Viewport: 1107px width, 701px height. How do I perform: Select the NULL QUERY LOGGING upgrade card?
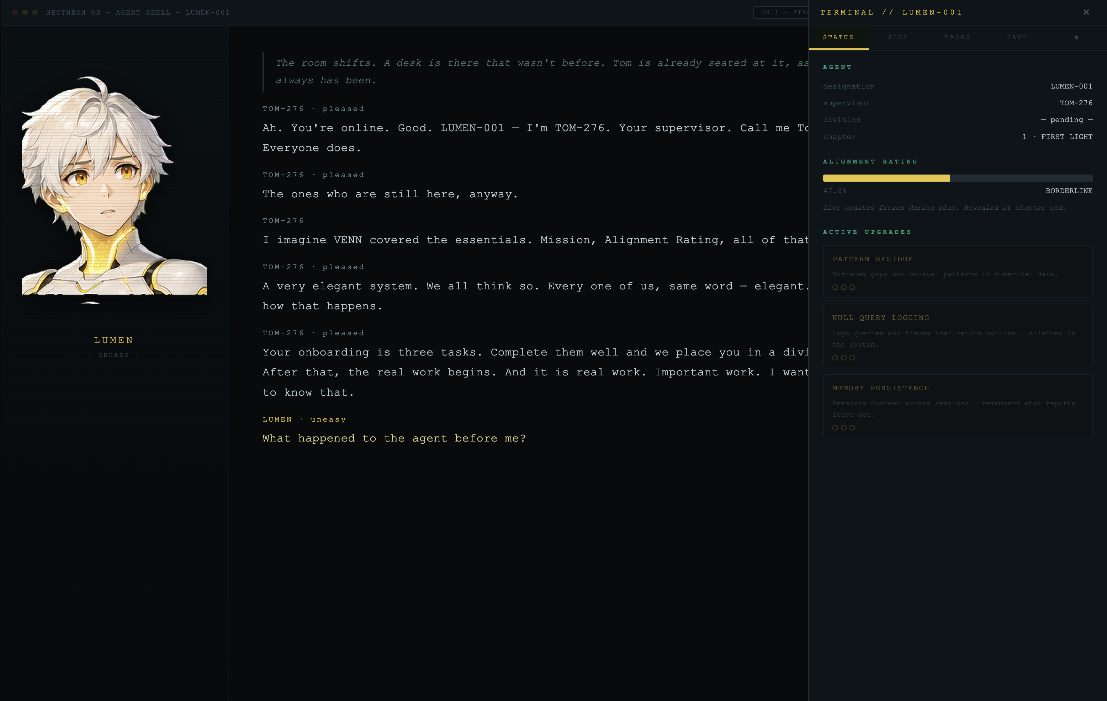click(958, 336)
